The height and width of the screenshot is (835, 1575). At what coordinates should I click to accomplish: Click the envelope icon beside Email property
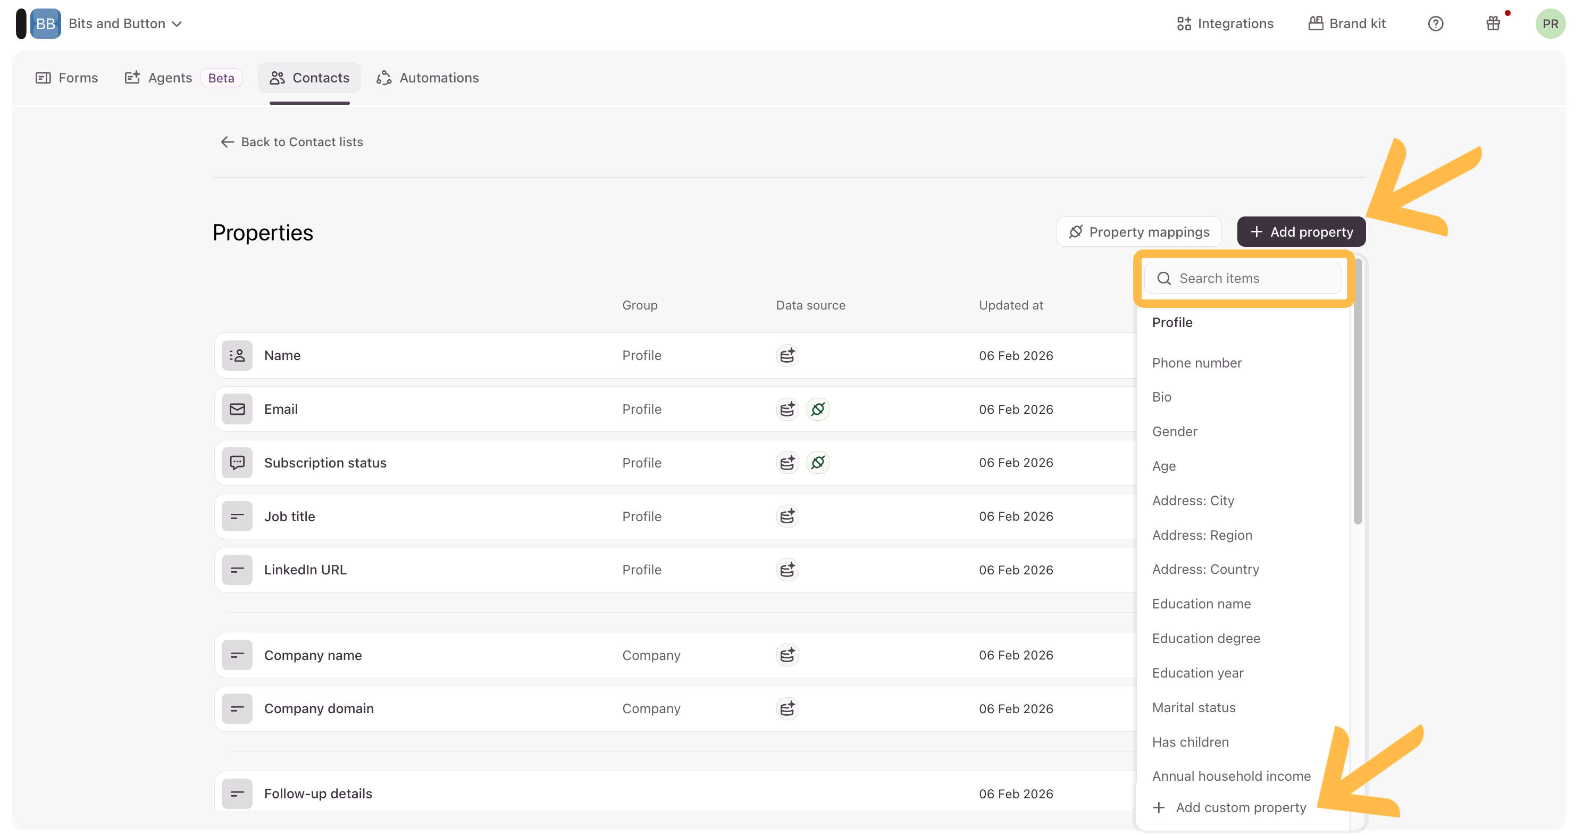tap(237, 408)
